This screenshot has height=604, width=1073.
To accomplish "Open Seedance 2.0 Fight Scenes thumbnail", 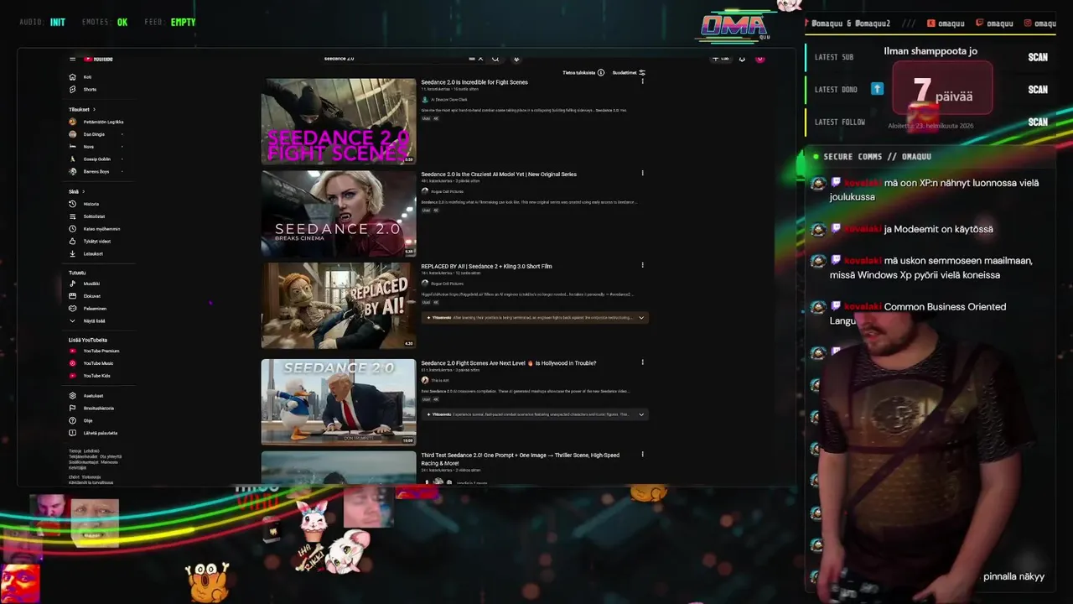I will pos(339,122).
